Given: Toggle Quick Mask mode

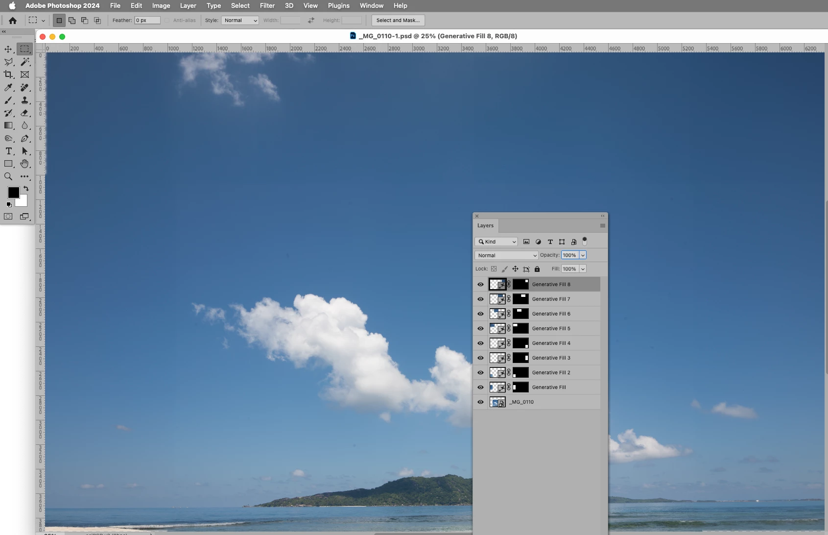Looking at the screenshot, I should 8,217.
